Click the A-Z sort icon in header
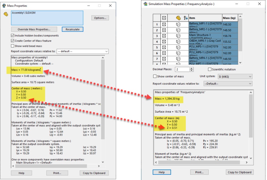The image size is (267, 180). (186, 18)
